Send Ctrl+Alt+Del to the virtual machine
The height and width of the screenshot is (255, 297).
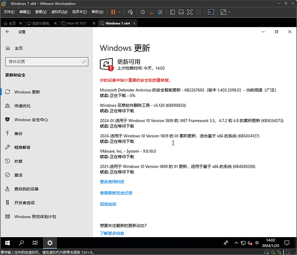(130, 12)
